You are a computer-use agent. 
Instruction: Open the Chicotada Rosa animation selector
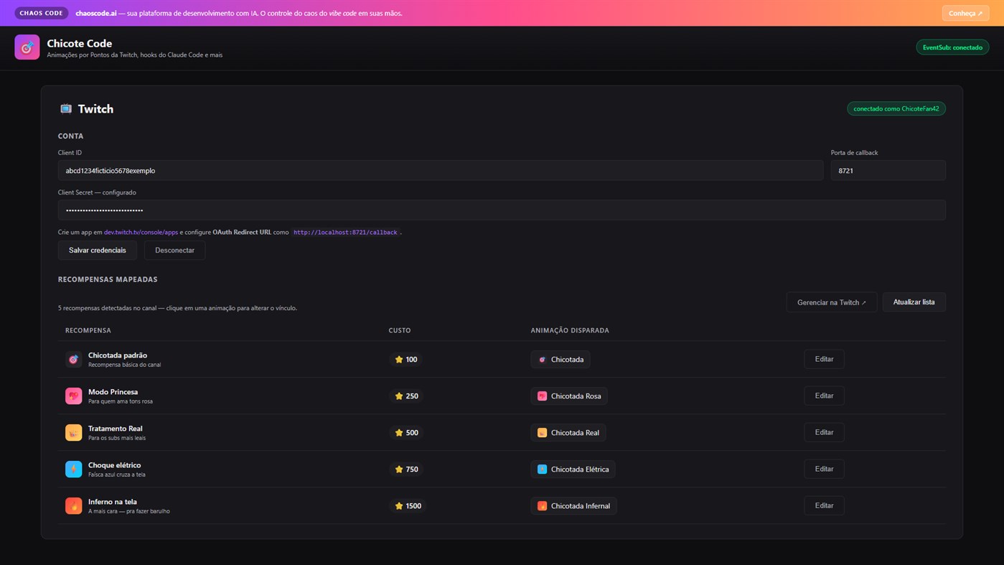569,396
